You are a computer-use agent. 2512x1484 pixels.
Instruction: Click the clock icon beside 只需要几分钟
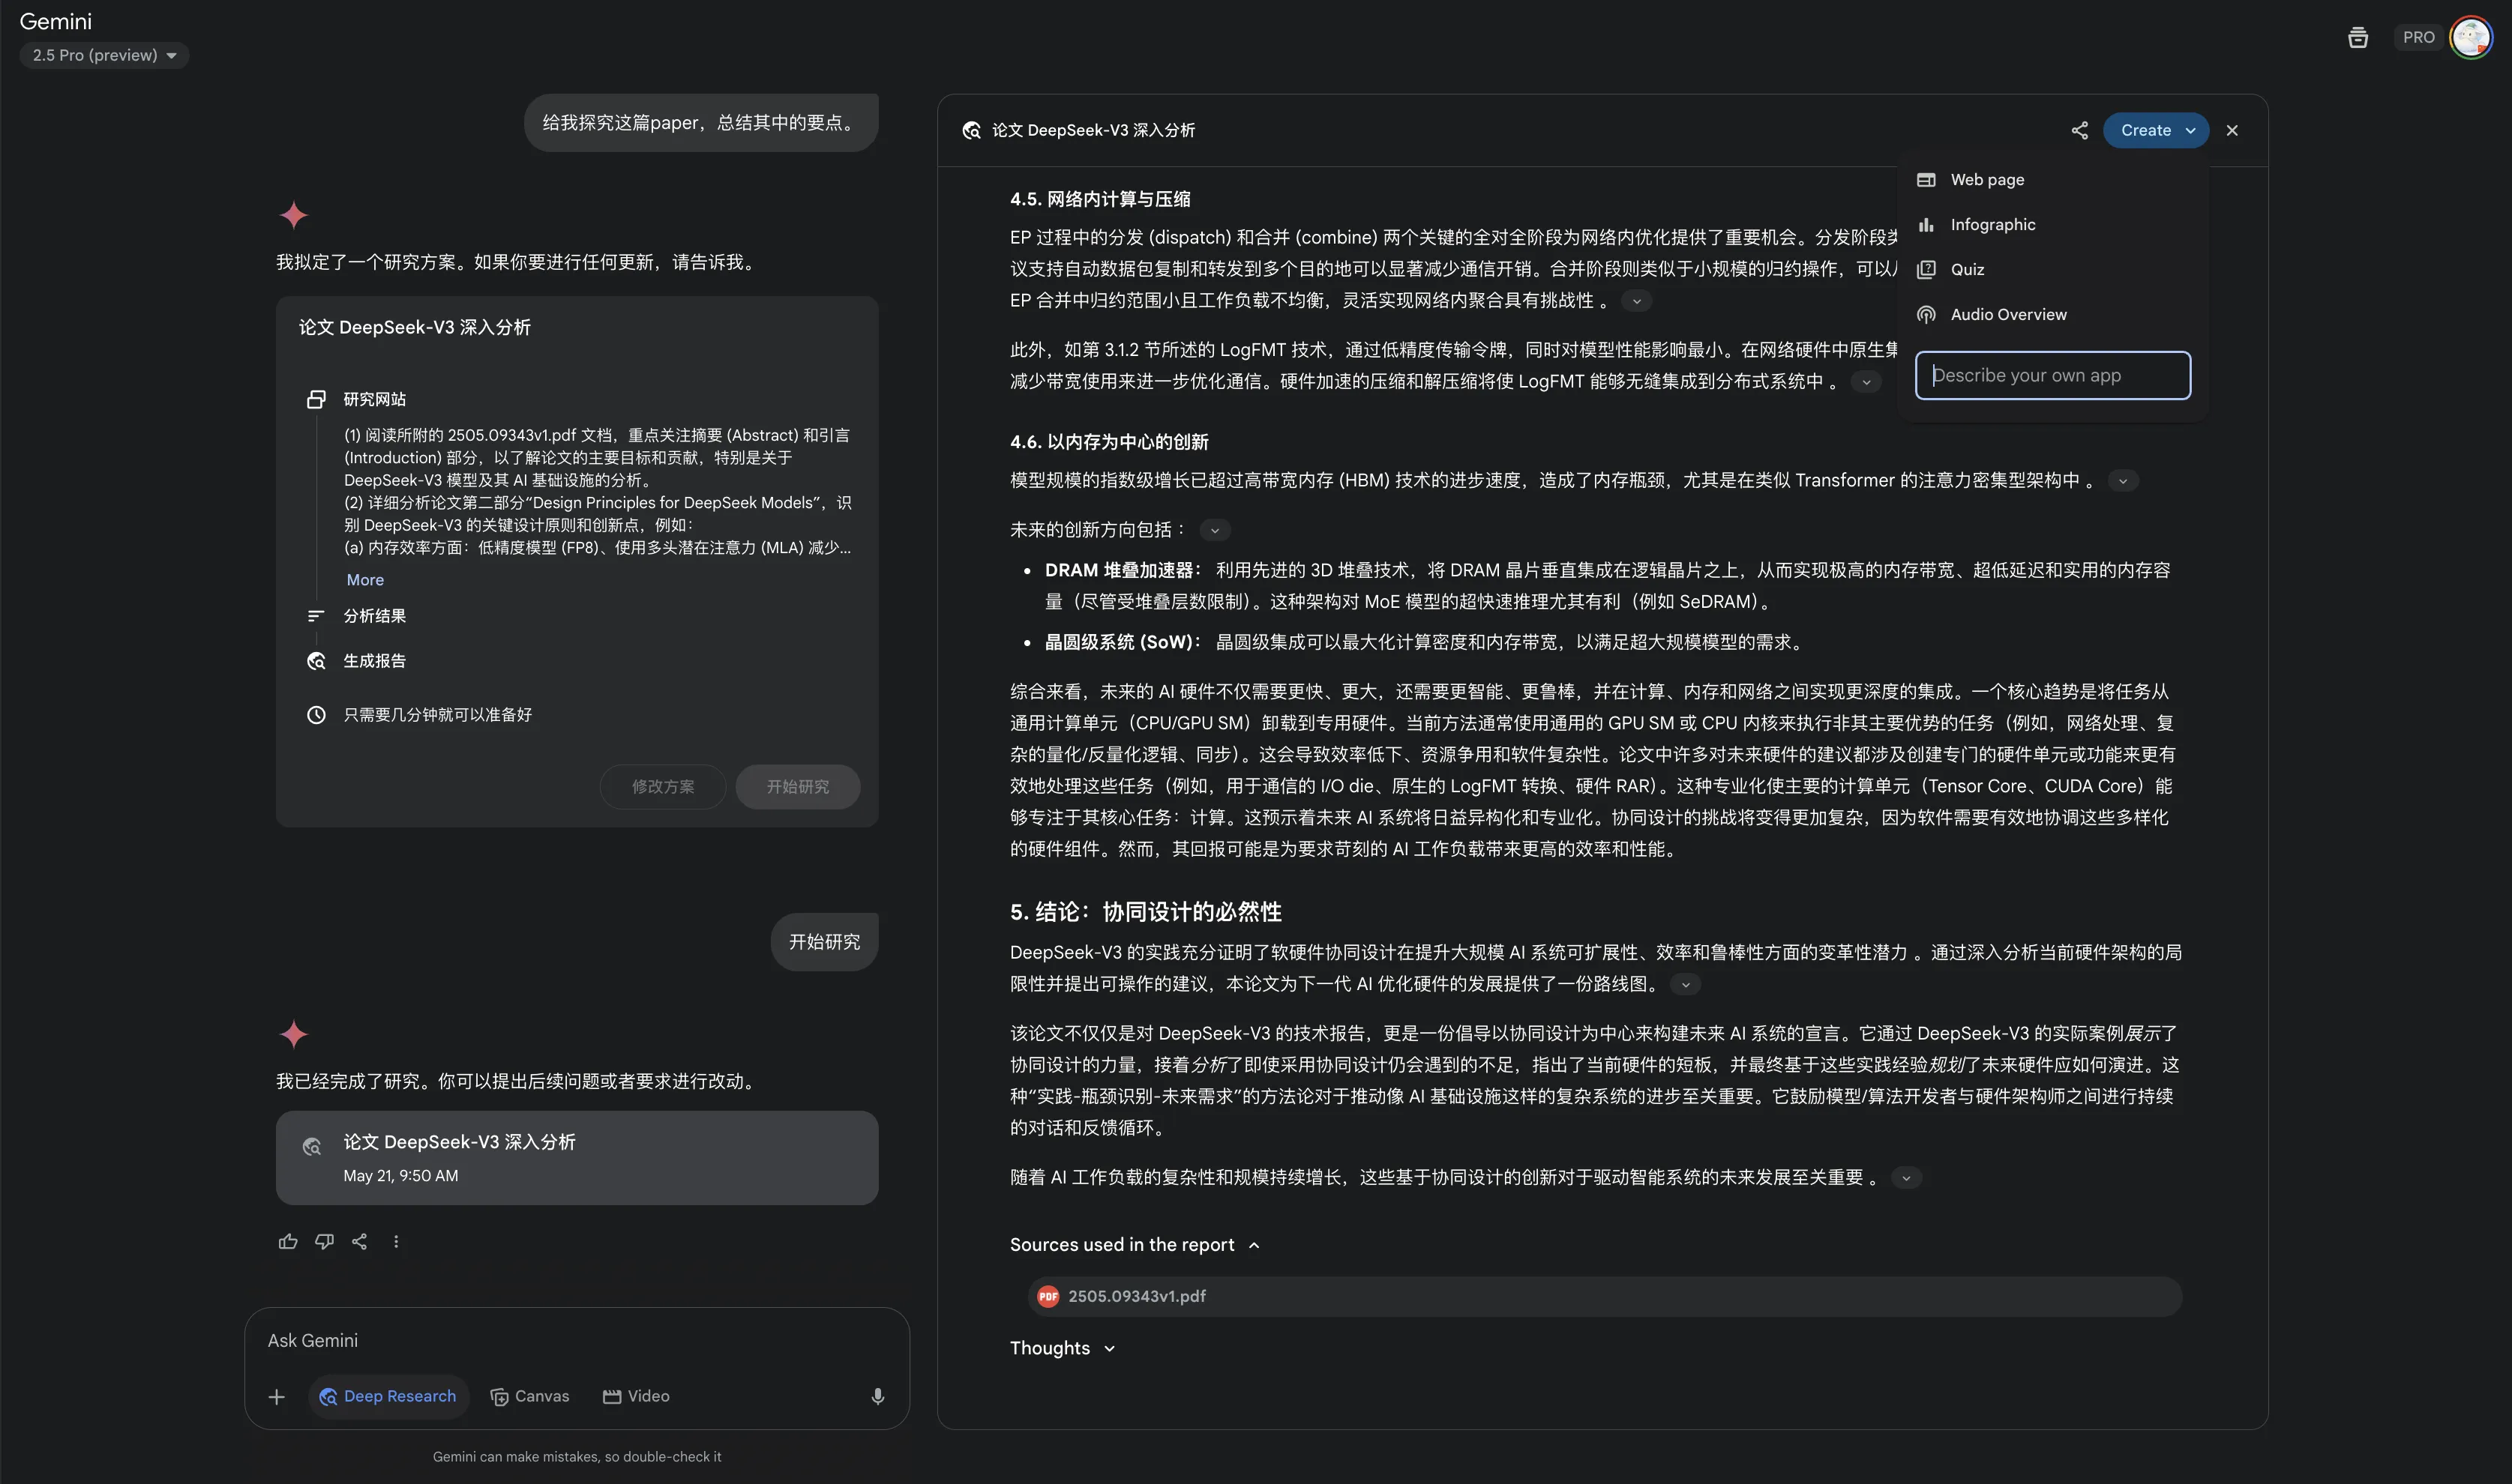(316, 715)
